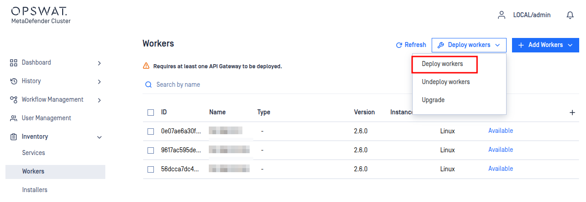Image resolution: width=586 pixels, height=202 pixels.
Task: Click Available status link for worker 9617ac595de
Action: [500, 150]
